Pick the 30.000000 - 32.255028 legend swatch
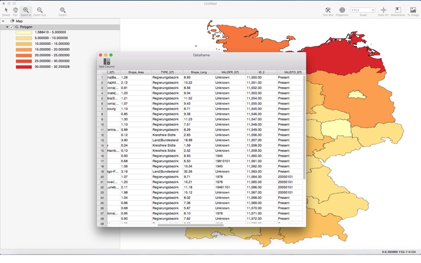Viewport: 421px width, 263px height. (x=23, y=67)
